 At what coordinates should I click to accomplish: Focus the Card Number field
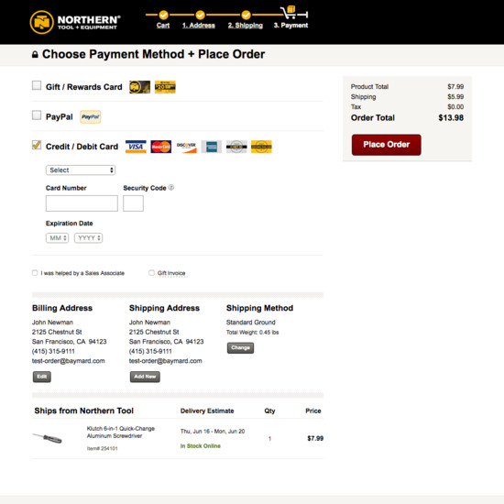pyautogui.click(x=82, y=203)
